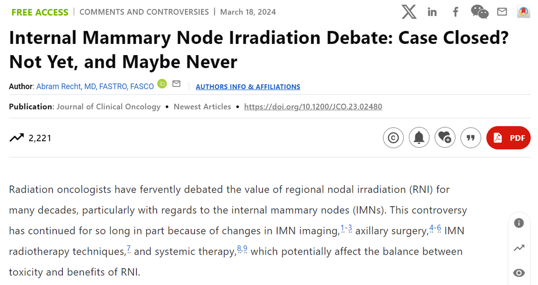
Task: Share article by email envelope icon
Action: tap(502, 12)
